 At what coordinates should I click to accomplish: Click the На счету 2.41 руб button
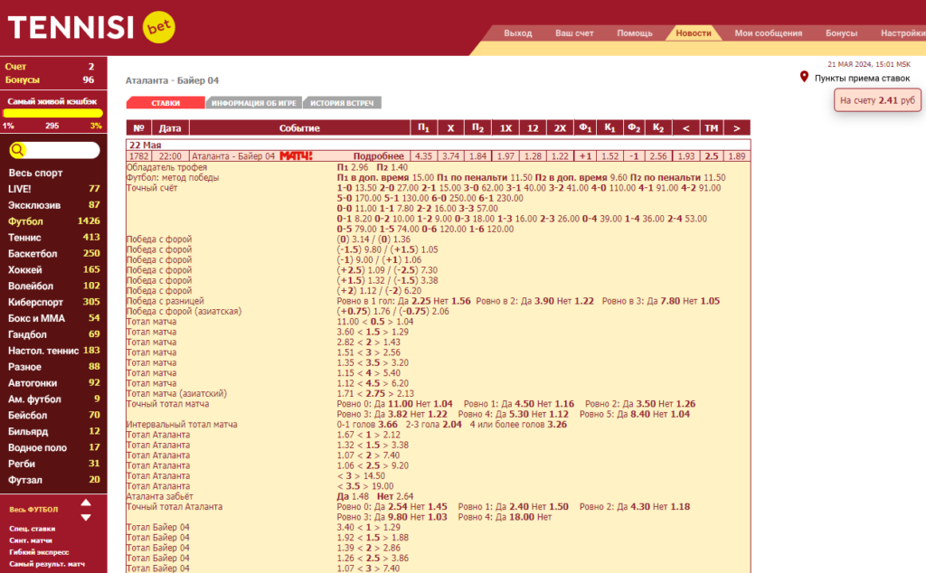pos(877,100)
